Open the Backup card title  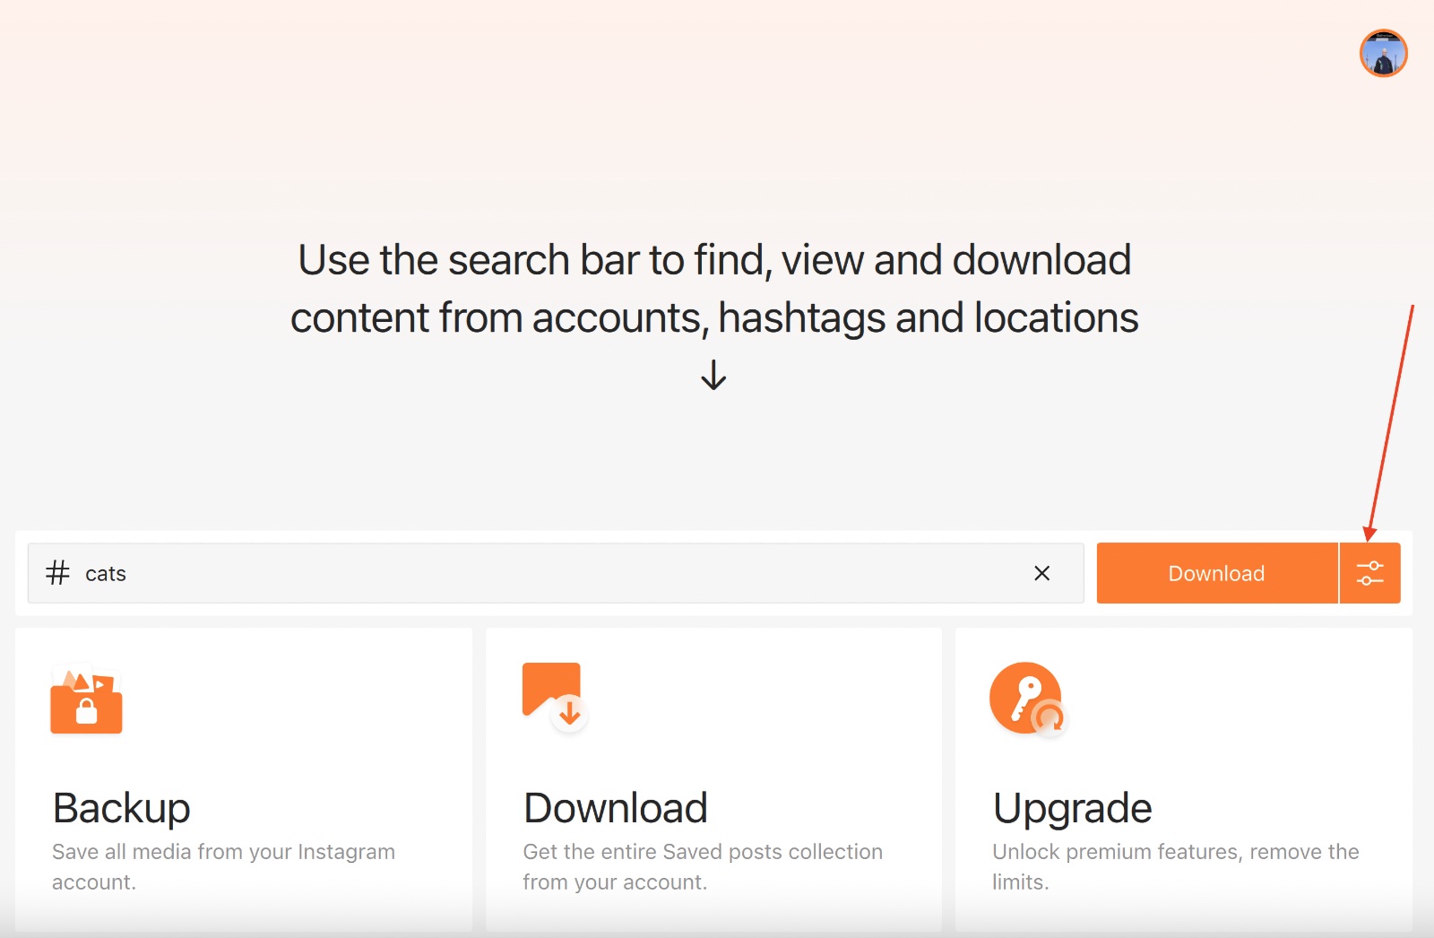[x=121, y=808]
